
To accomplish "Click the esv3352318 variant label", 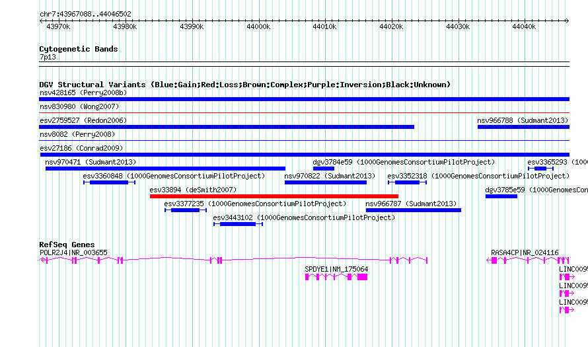I will [x=478, y=176].
